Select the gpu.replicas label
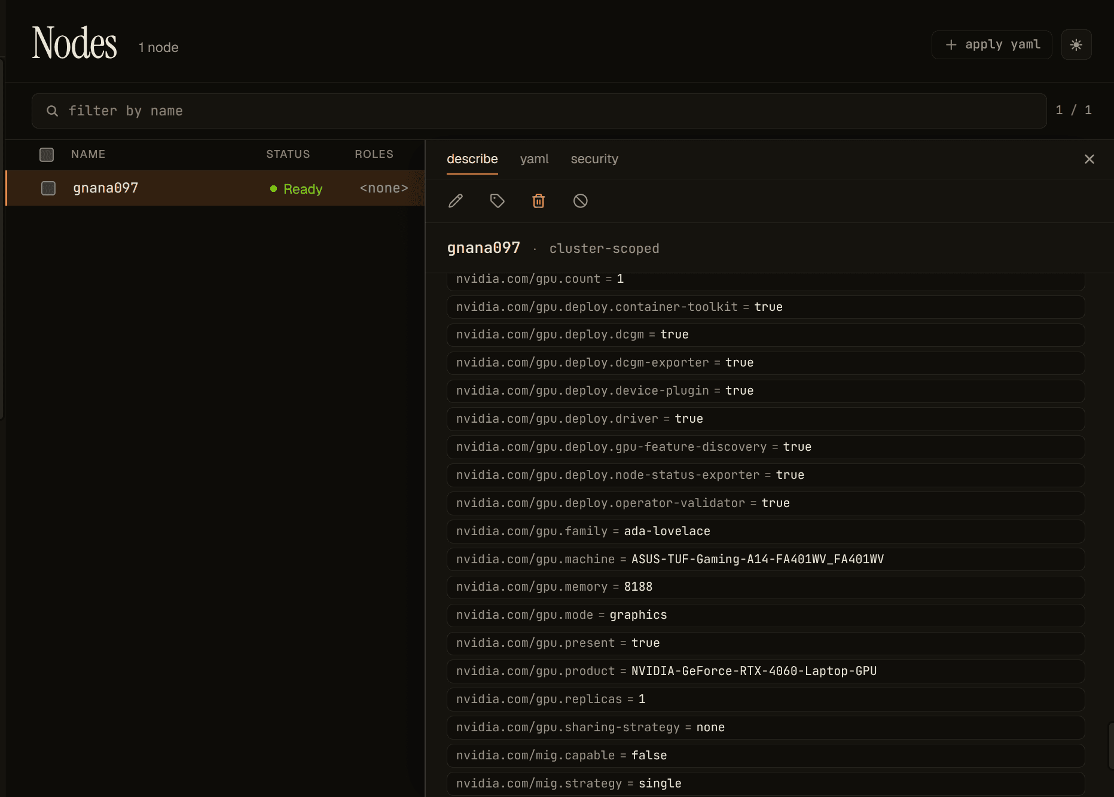The height and width of the screenshot is (797, 1114). tap(766, 700)
